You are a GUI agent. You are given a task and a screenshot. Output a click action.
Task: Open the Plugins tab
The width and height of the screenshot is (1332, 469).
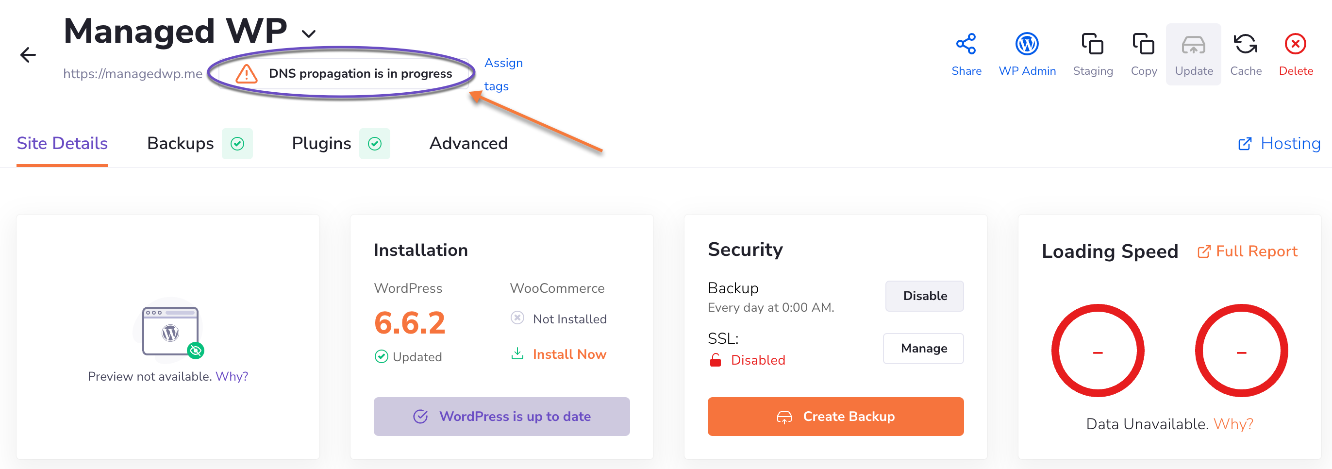pos(321,143)
